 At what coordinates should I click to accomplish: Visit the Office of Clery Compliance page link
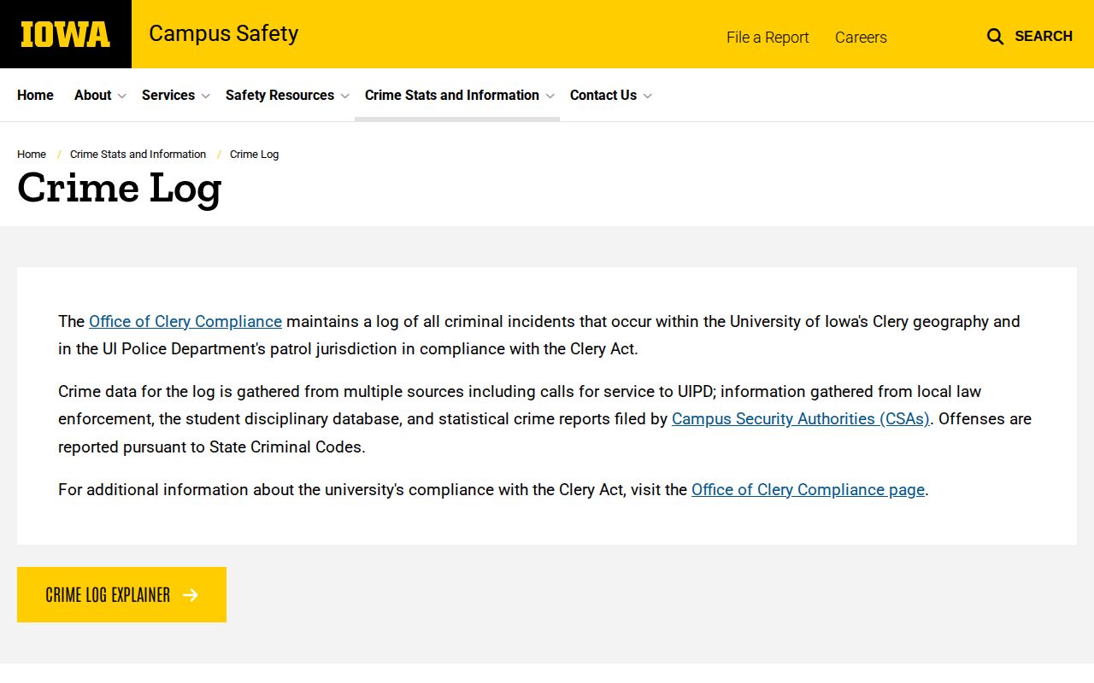(808, 489)
